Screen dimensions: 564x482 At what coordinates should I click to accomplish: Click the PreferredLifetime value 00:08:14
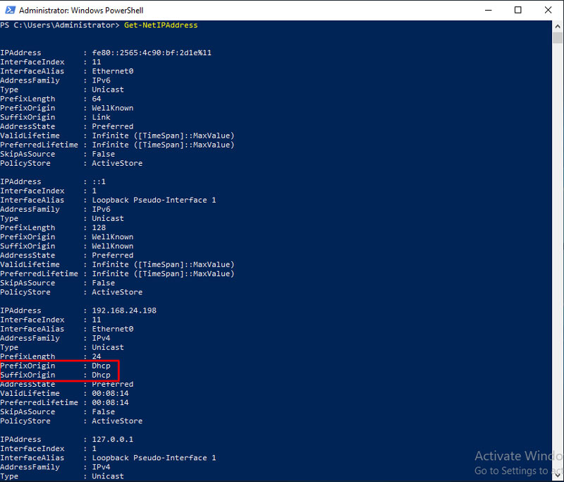coord(111,403)
